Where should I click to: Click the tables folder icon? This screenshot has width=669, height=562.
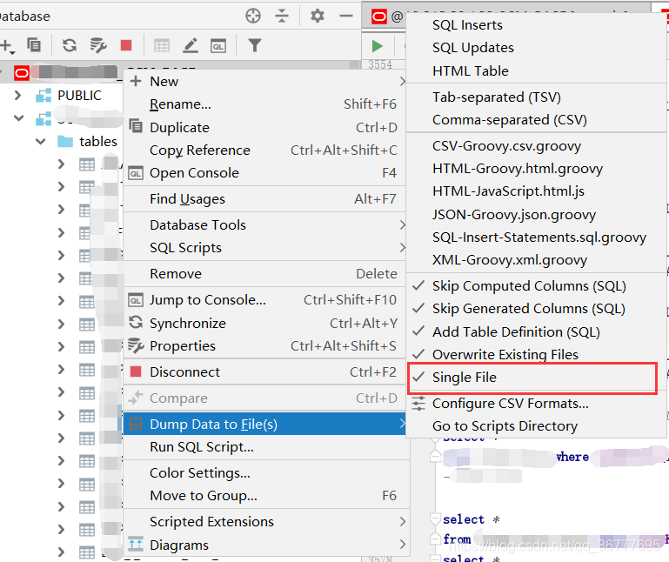coord(65,141)
